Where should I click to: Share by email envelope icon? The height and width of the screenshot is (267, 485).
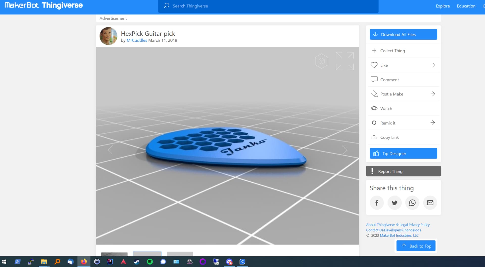click(430, 203)
